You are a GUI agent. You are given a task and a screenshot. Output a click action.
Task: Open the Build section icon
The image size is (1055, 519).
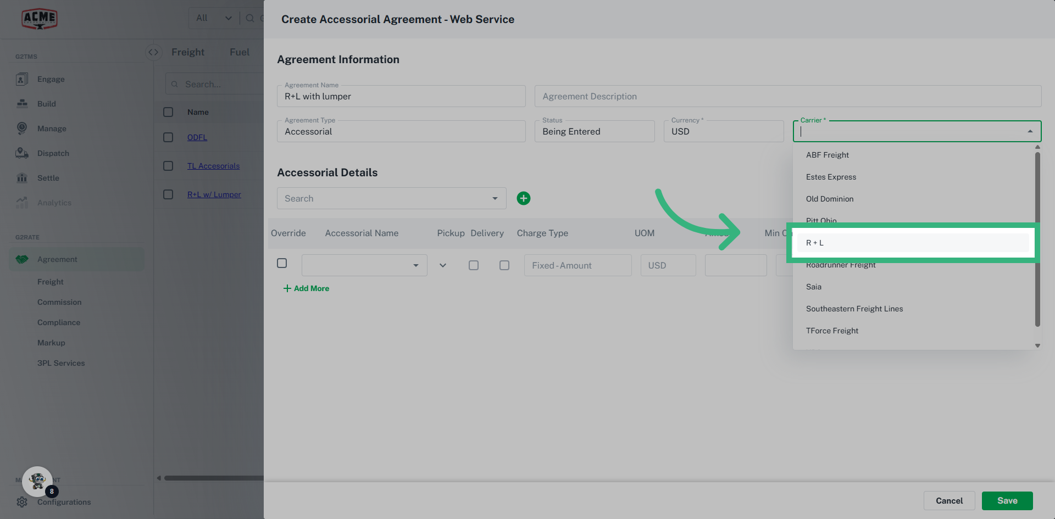tap(21, 103)
